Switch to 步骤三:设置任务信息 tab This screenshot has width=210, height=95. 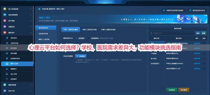click(x=108, y=30)
